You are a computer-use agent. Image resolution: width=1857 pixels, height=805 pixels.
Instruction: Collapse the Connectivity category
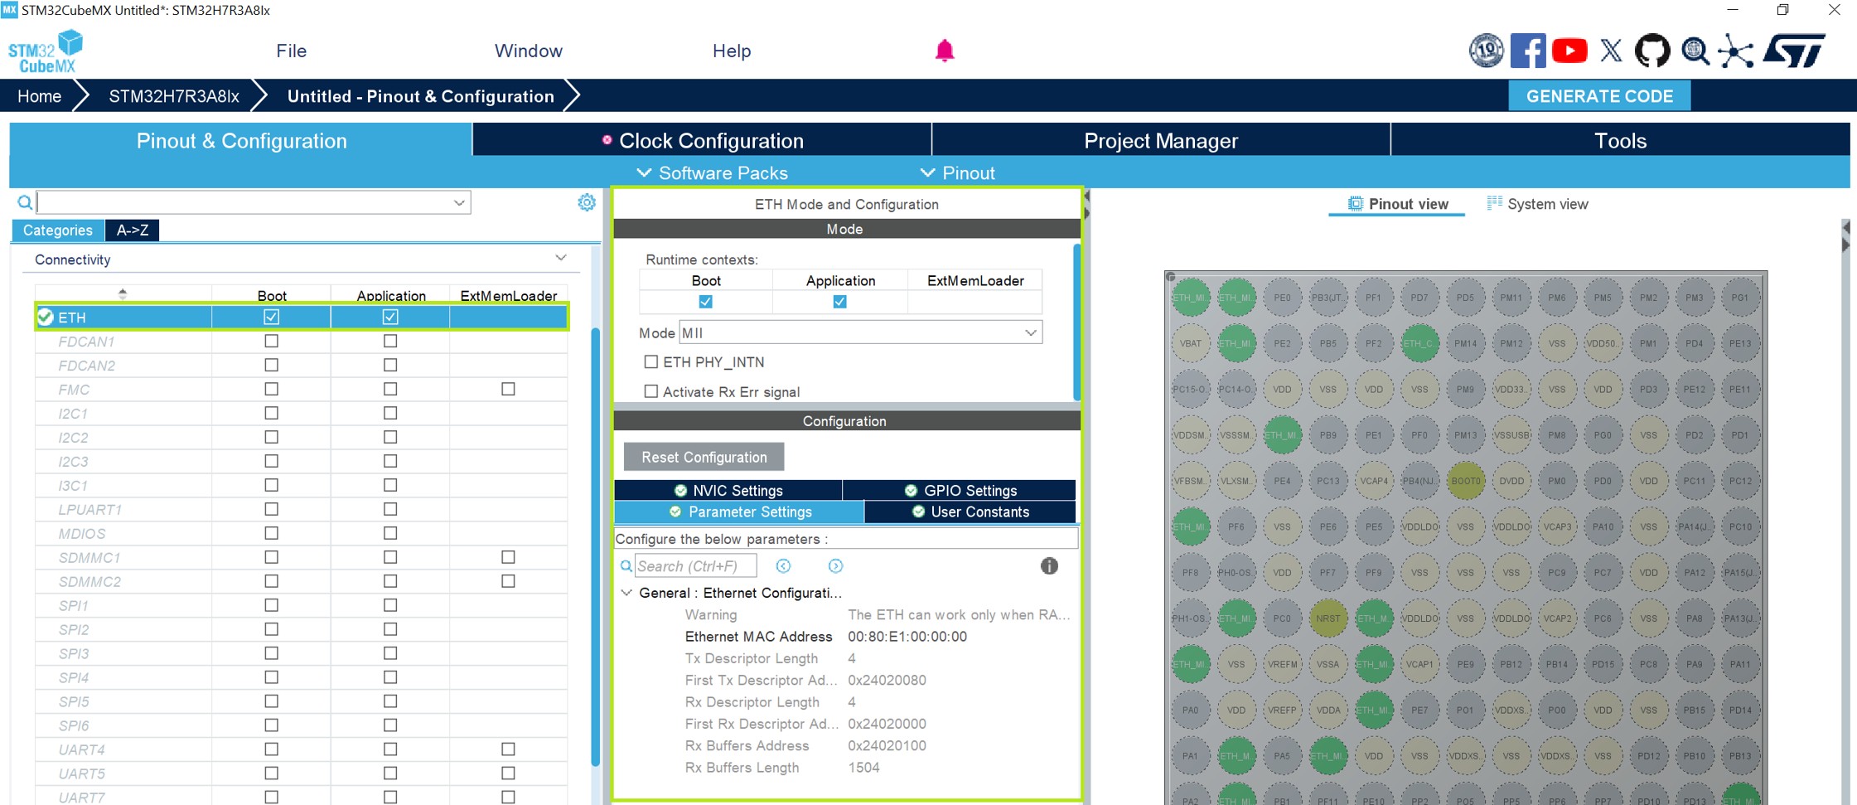click(x=561, y=259)
